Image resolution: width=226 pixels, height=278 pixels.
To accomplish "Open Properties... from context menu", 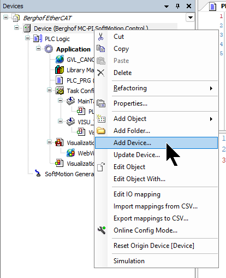I will (x=157, y=103).
